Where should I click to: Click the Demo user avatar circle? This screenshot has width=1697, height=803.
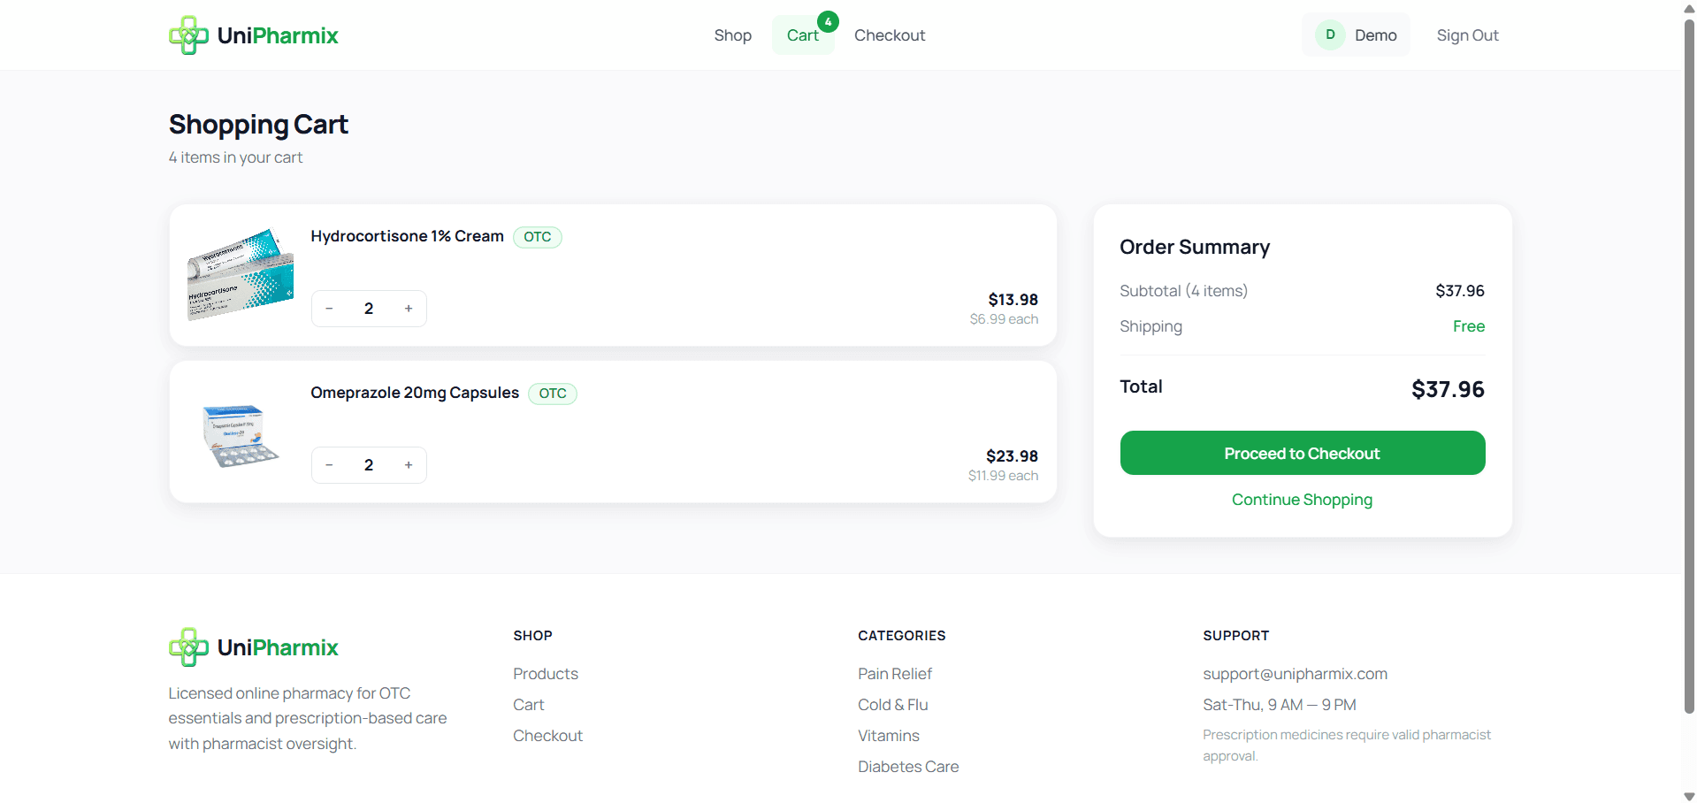click(x=1330, y=34)
